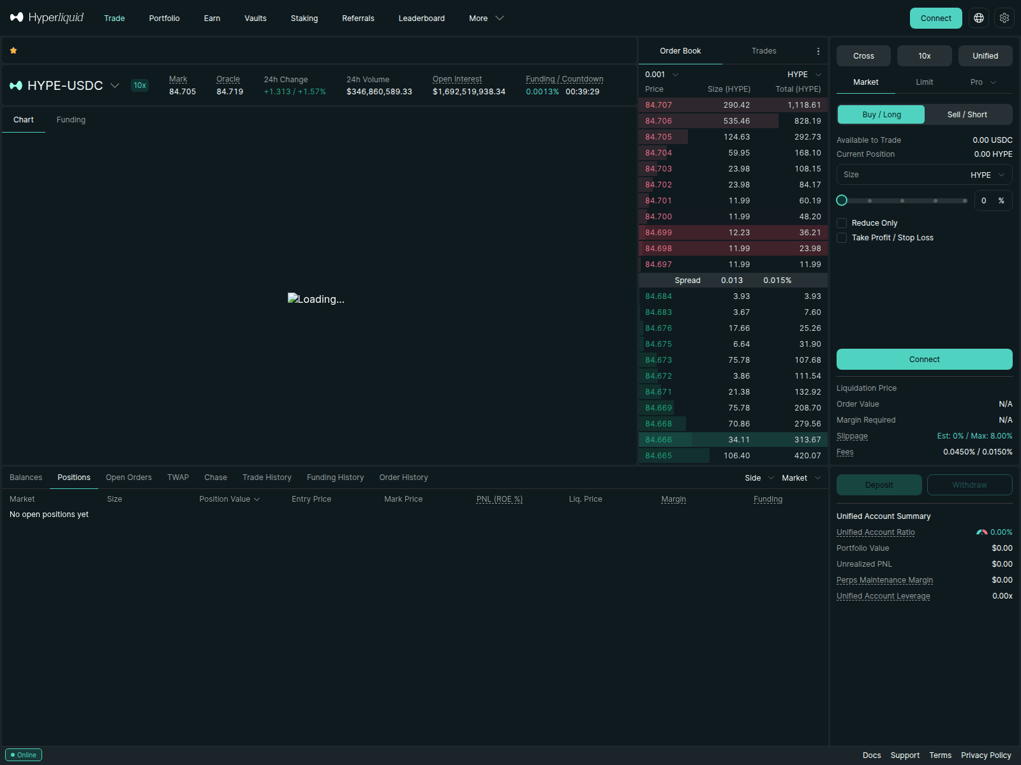Switch to the Trades tab

point(764,51)
